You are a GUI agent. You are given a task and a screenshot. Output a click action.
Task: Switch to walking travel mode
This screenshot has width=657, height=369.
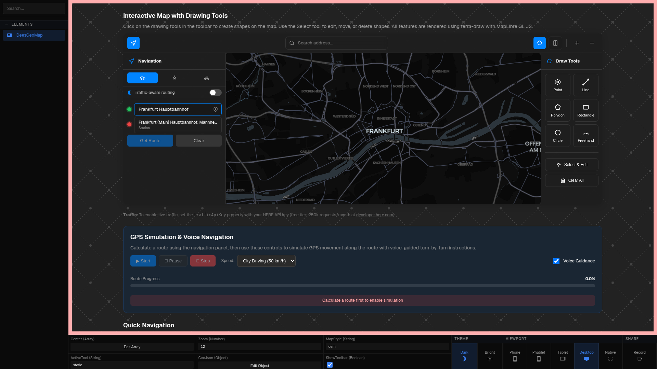click(175, 78)
